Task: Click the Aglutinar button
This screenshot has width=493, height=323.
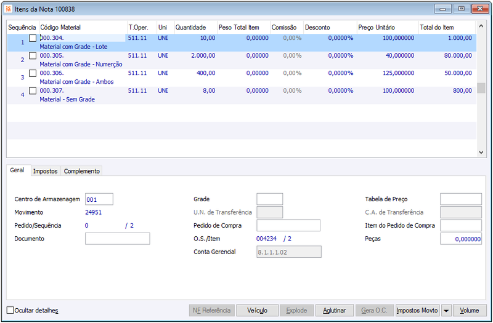Action: (335, 311)
